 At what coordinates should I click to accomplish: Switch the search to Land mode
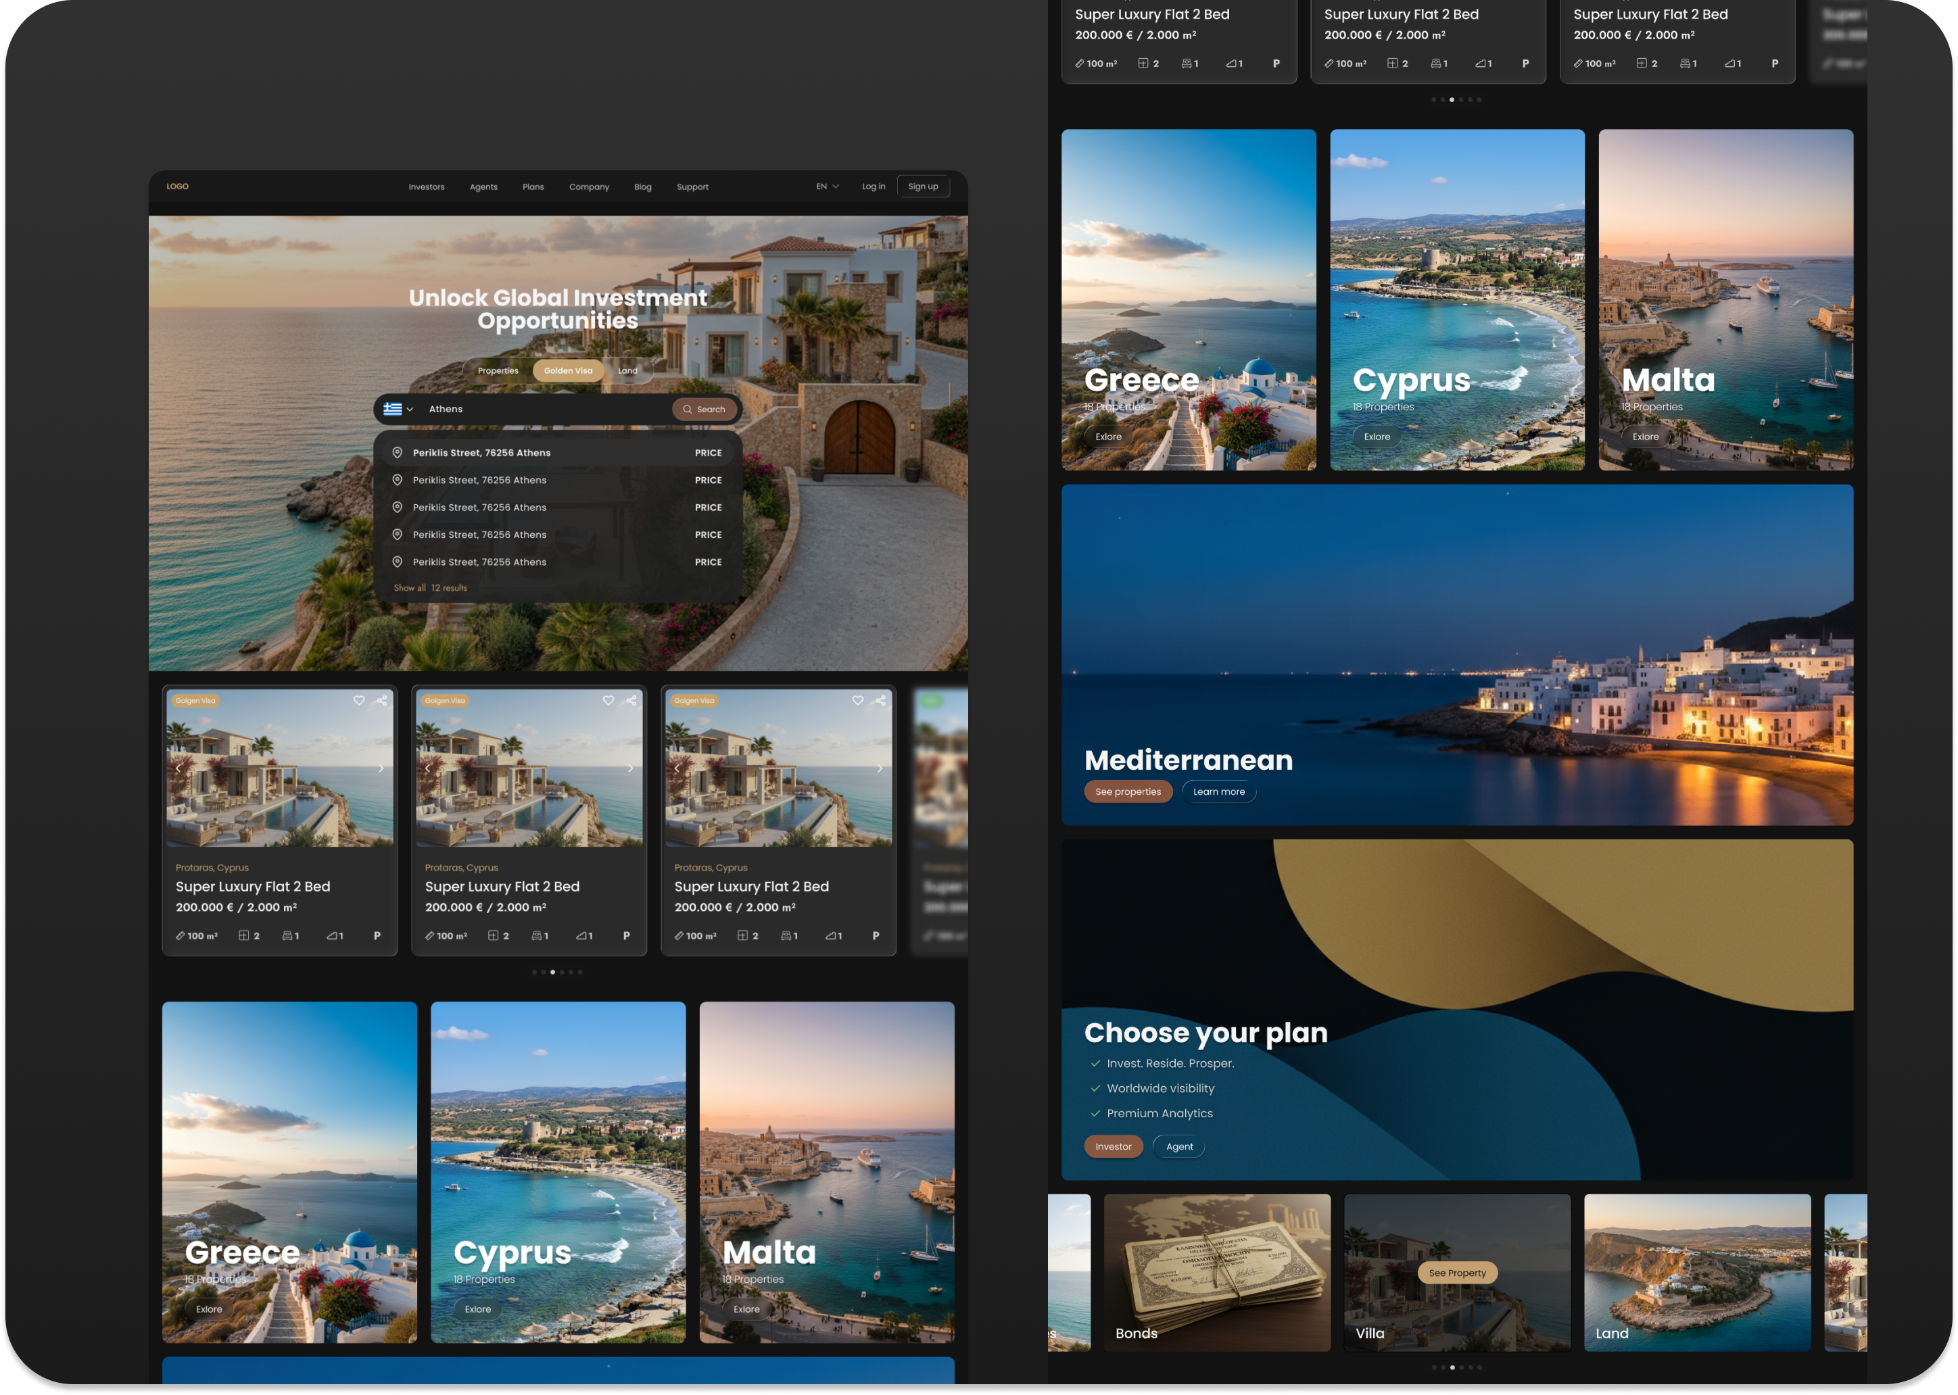pos(629,370)
